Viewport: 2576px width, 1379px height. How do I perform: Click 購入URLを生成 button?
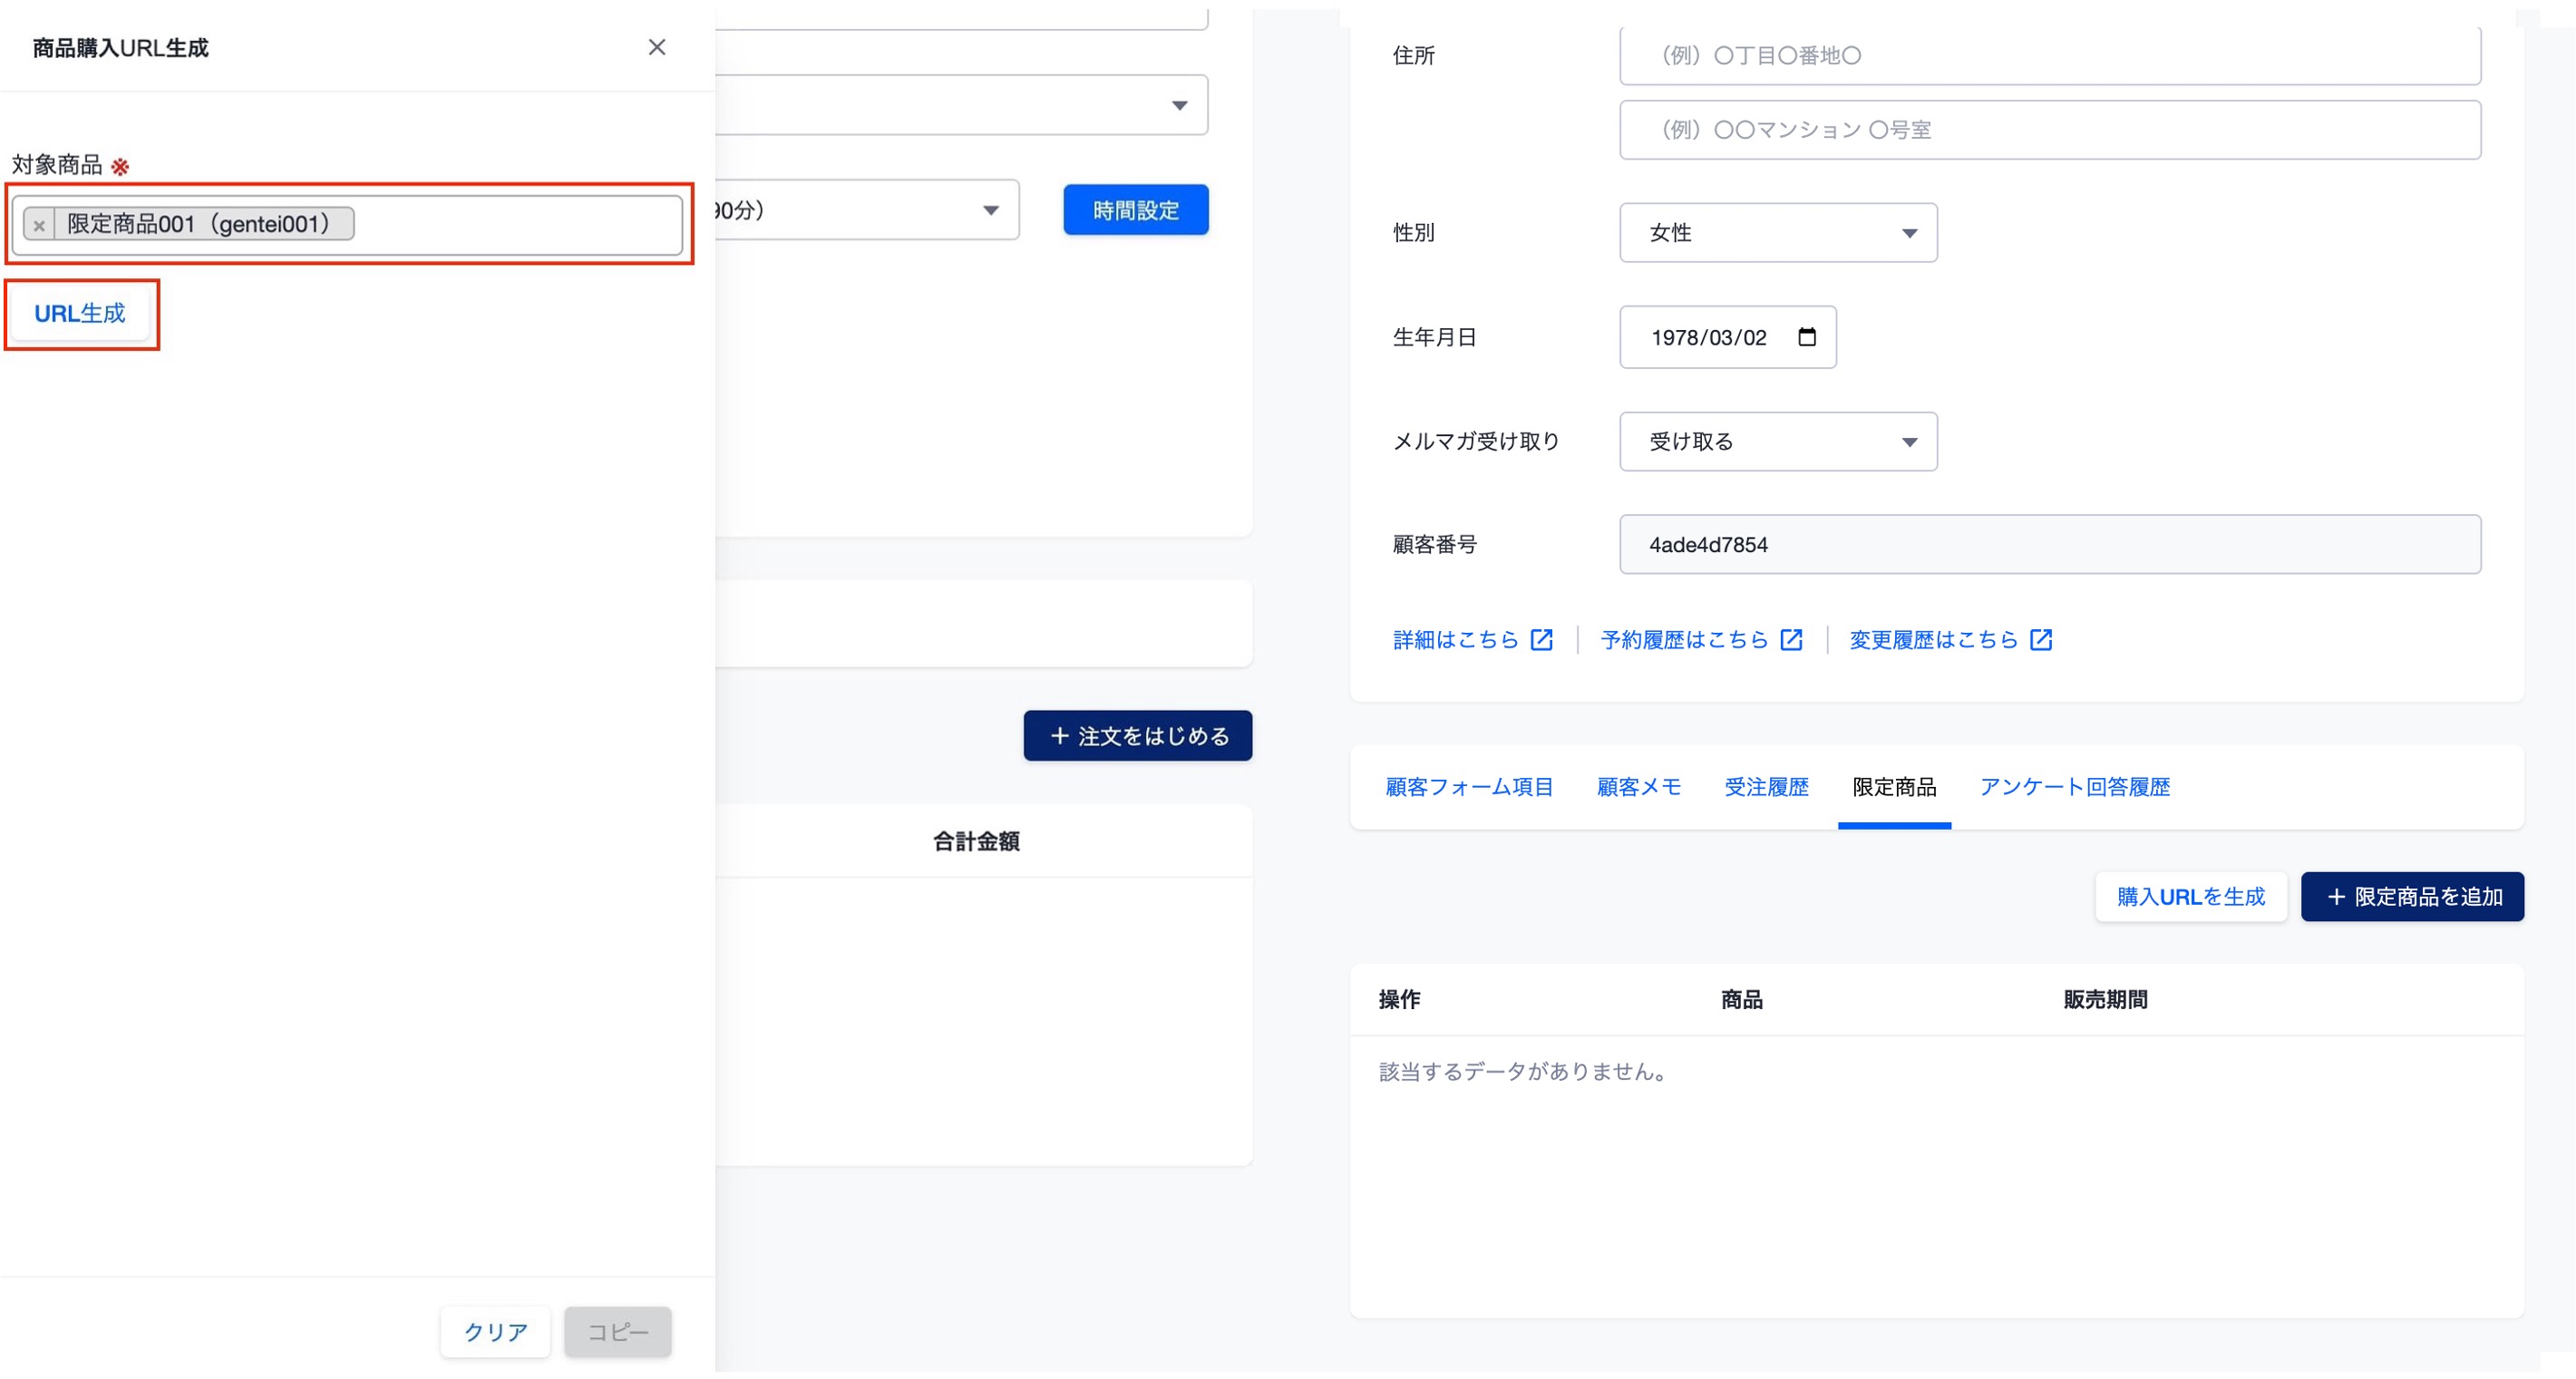pos(2191,898)
